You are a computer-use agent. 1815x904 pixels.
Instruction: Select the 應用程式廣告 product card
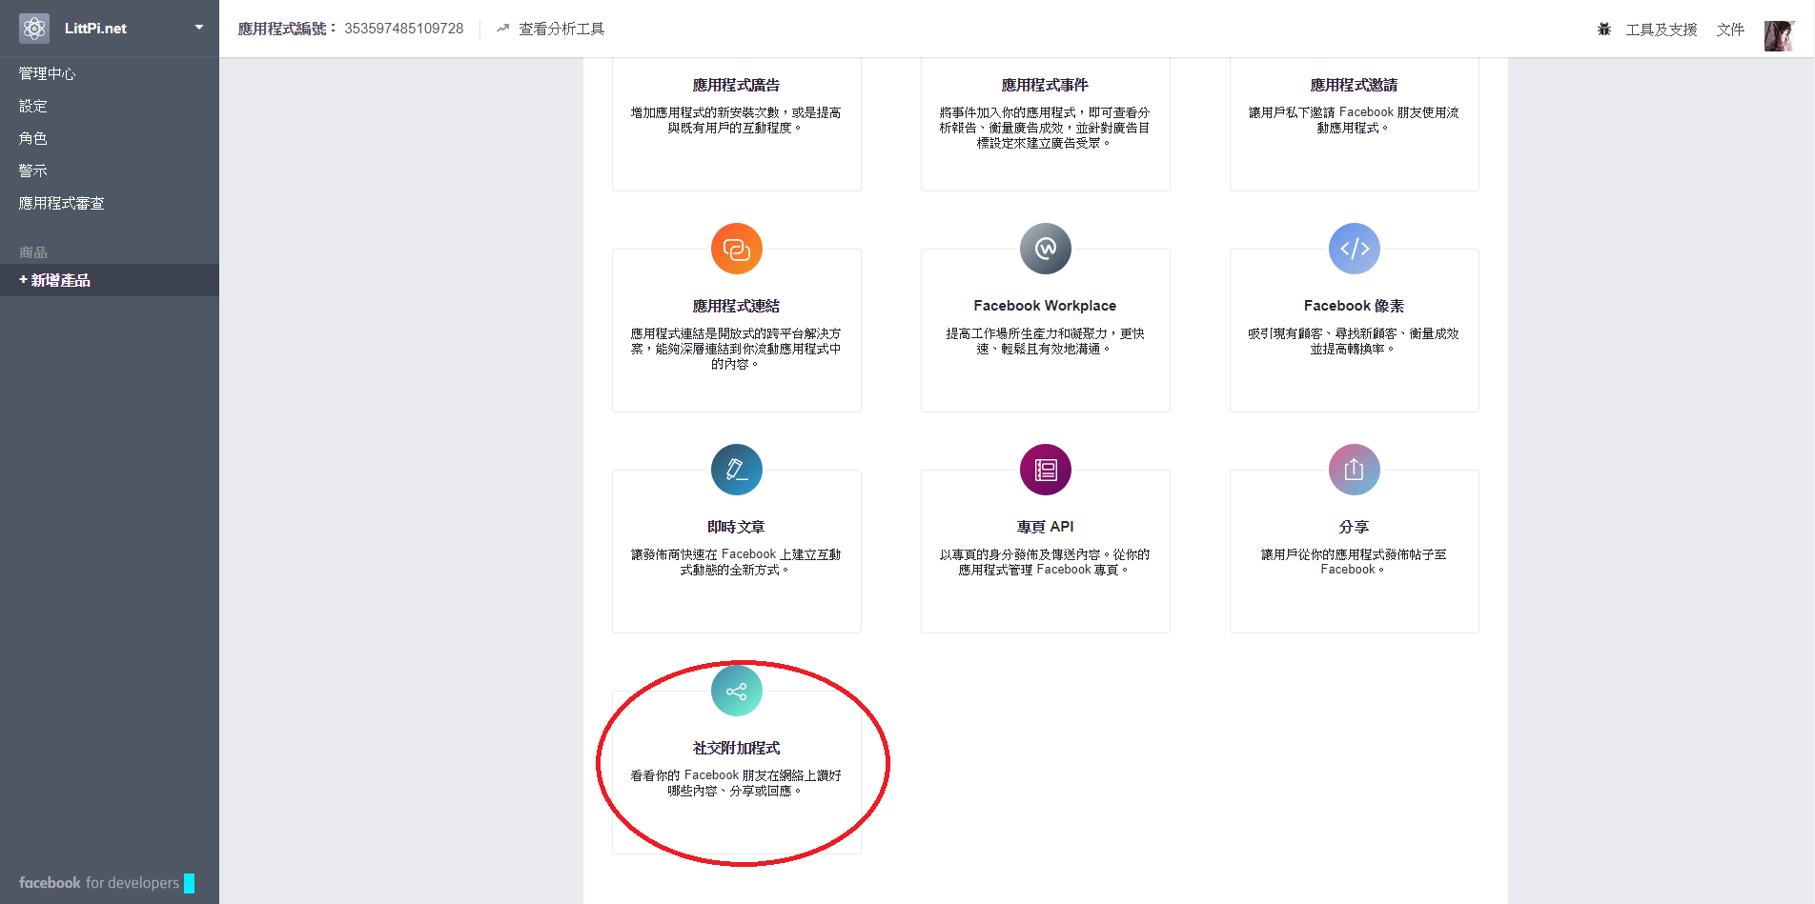click(737, 124)
